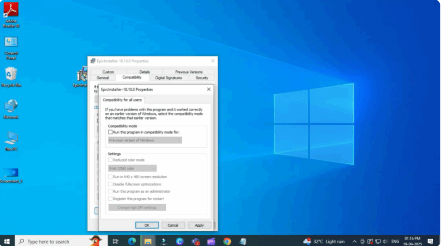Viewport: 441px width, 246px height.
Task: Open the volume control in system tray
Action: 385,241
